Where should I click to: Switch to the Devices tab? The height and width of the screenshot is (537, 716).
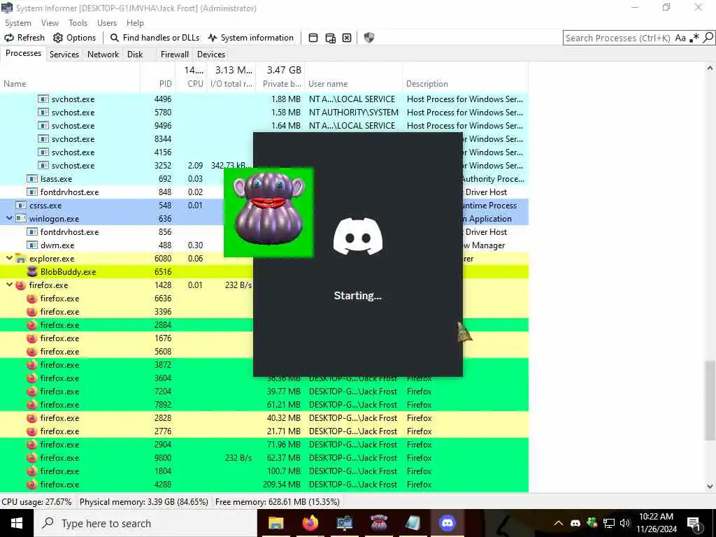[211, 55]
